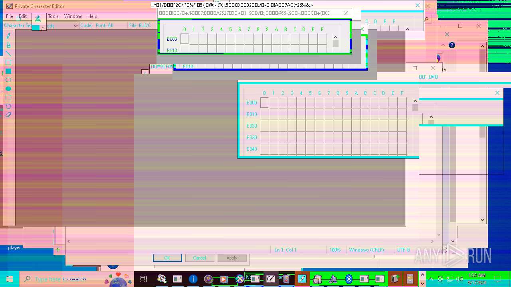Select the Rectangular Selection tool
Screen dimensions: 511x287
[x=8, y=97]
